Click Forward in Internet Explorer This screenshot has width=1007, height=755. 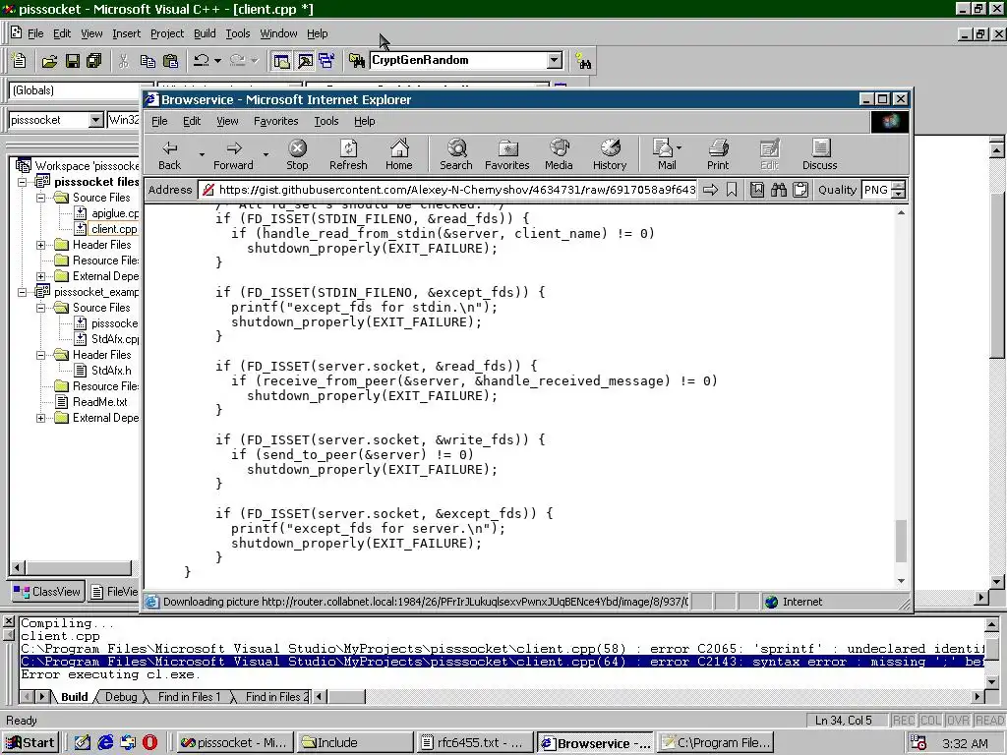pyautogui.click(x=233, y=155)
